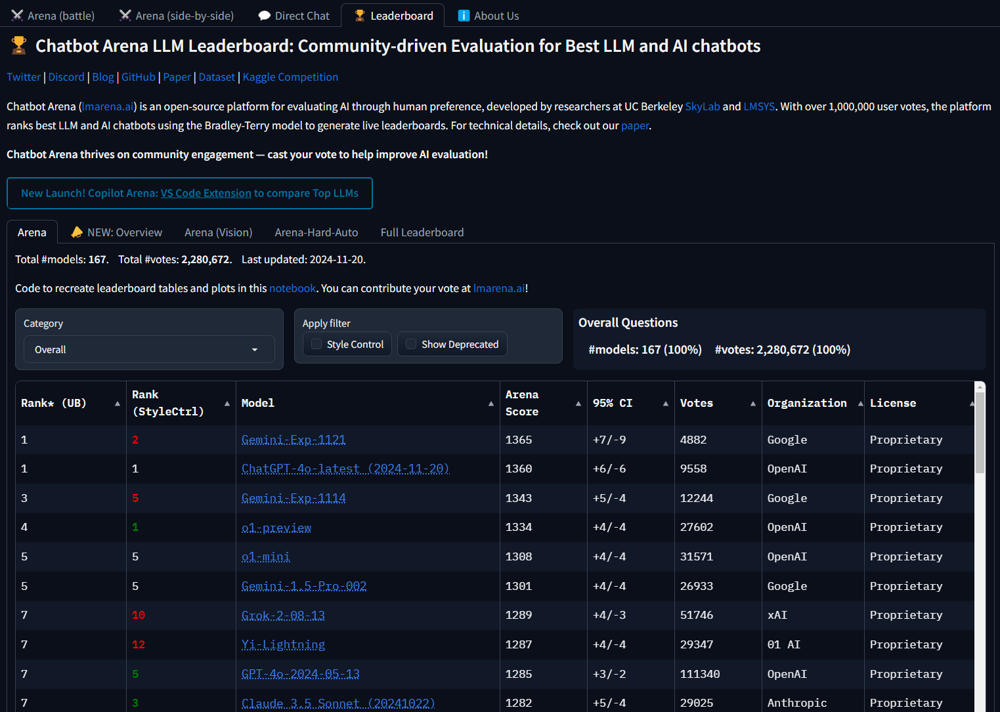Click the bell icon on NEW: Overview
This screenshot has height=712, width=1000.
(x=77, y=232)
